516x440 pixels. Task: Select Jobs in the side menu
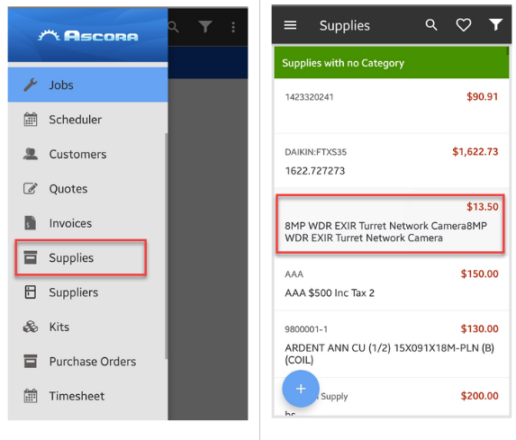tap(88, 85)
